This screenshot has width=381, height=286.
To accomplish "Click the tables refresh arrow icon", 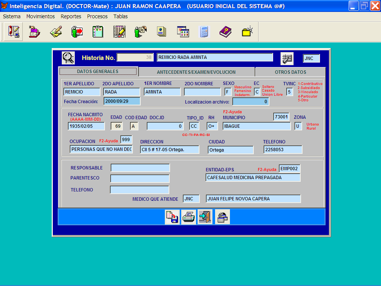I will click(x=222, y=217).
